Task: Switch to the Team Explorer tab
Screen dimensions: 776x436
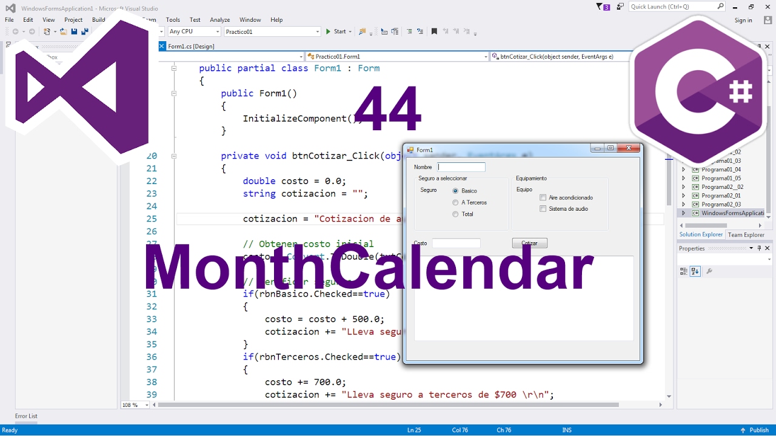Action: tap(746, 234)
